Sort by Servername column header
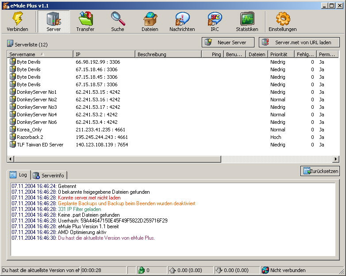Viewport: 346px width, 276px height. pyautogui.click(x=40, y=54)
